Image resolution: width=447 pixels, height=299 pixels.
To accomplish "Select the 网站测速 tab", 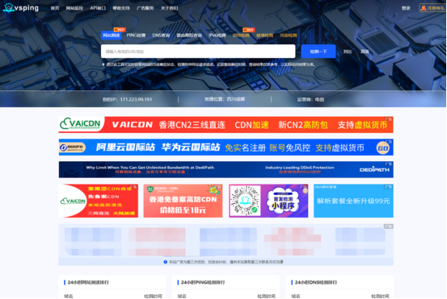I will coord(112,35).
